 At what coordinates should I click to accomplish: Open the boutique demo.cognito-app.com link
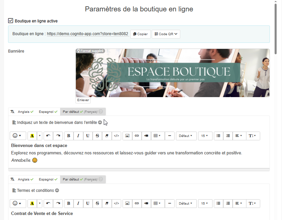point(87,34)
